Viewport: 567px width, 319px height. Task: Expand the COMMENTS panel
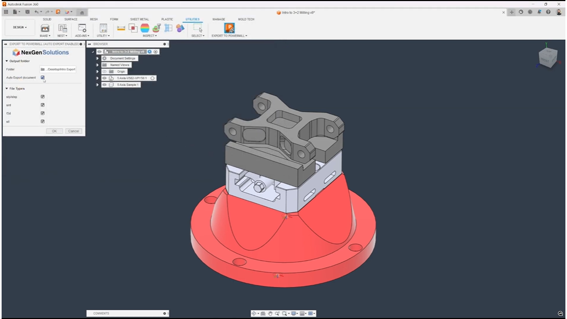click(165, 313)
